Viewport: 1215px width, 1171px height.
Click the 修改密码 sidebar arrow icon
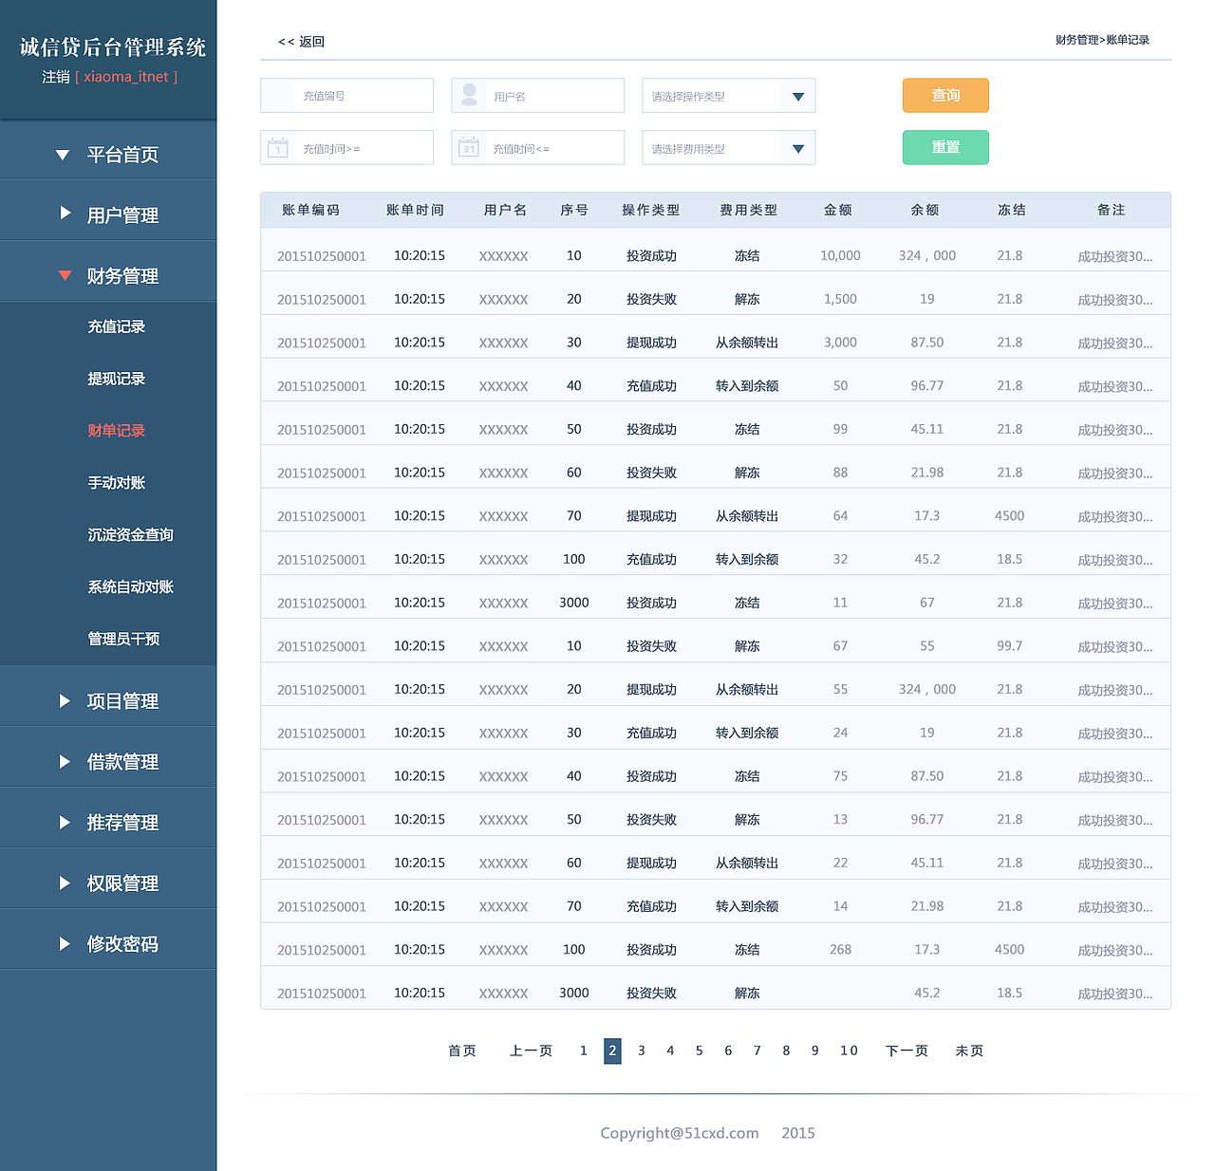click(64, 943)
